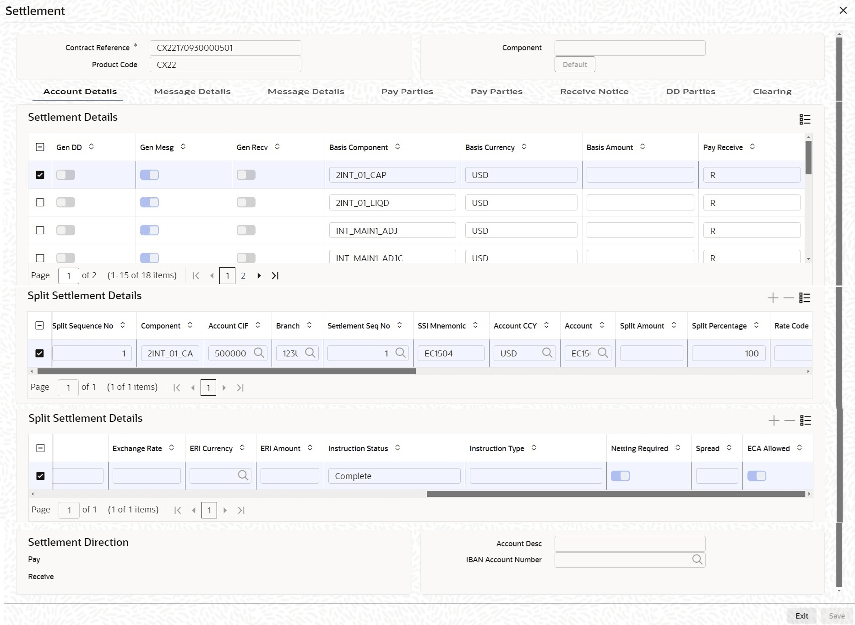Remove row in first Split Settlement Details
This screenshot has height=625, width=855.
pyautogui.click(x=789, y=298)
